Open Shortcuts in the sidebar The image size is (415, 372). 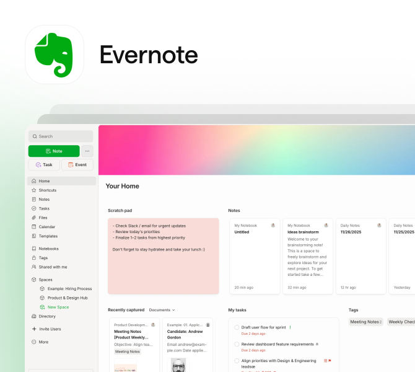[x=62, y=190]
